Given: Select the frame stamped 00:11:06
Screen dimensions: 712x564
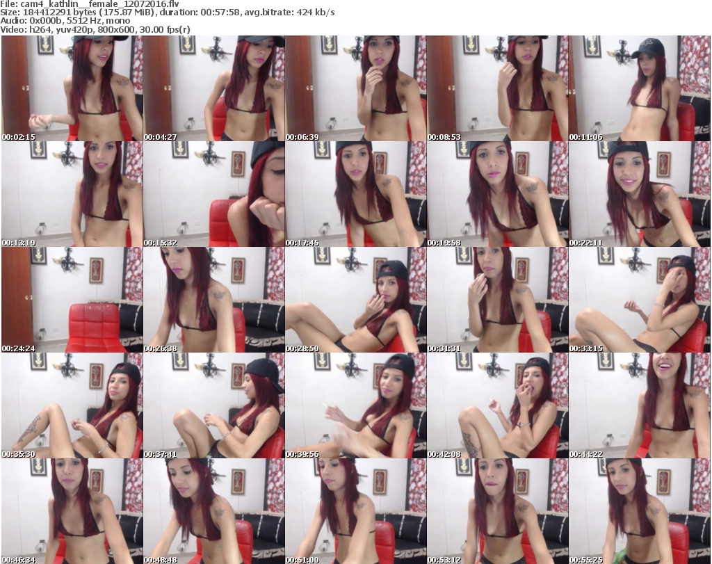Looking at the screenshot, I should (640, 88).
